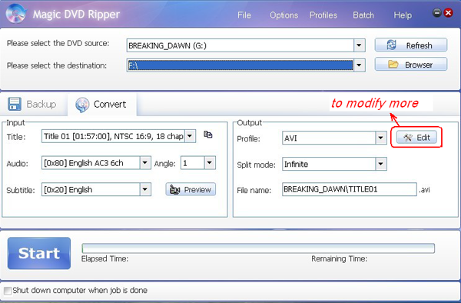Close the Magic DVD Ripper window

(448, 12)
